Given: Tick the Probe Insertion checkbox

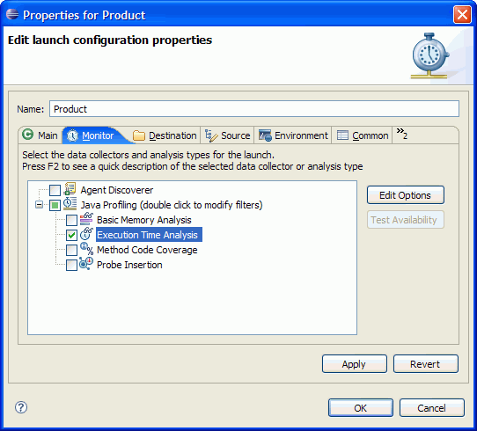Looking at the screenshot, I should click(x=71, y=265).
